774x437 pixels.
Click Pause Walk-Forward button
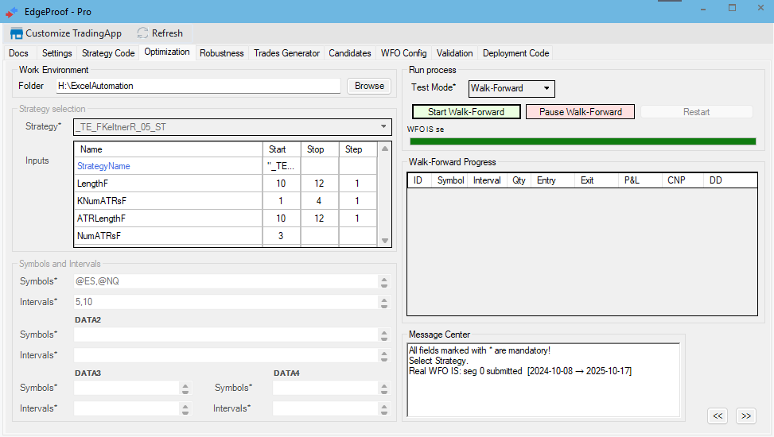[x=581, y=112]
